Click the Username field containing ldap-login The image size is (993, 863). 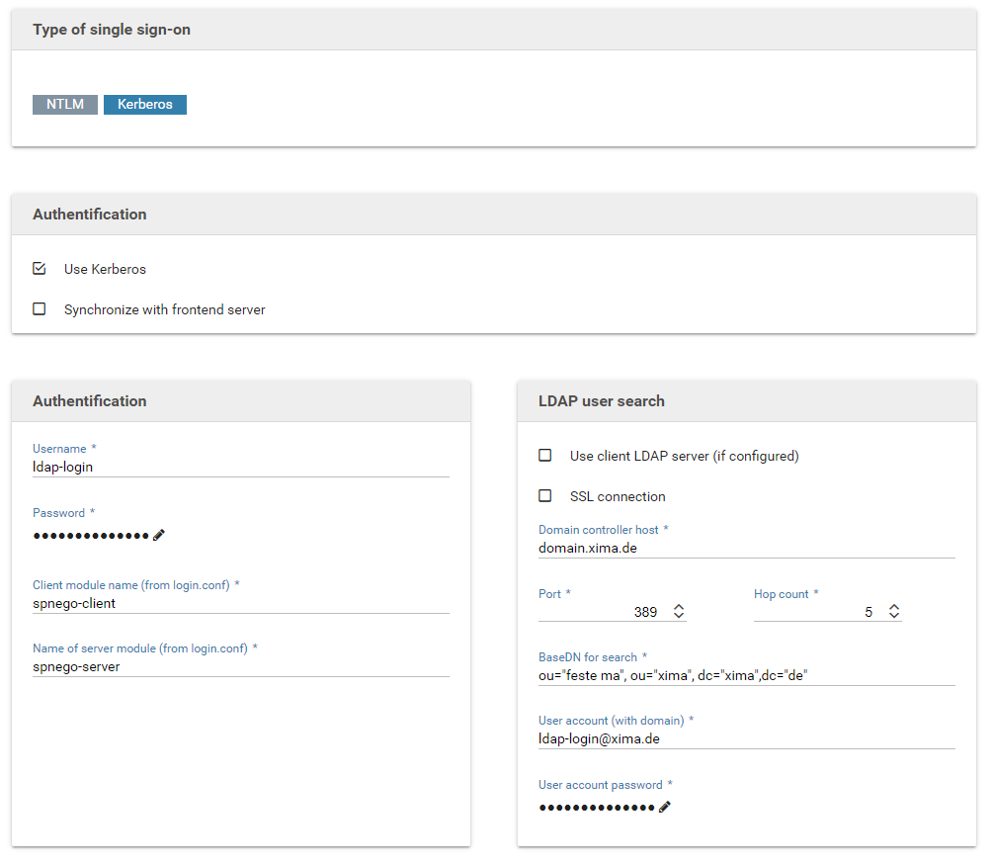(240, 467)
